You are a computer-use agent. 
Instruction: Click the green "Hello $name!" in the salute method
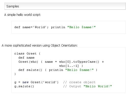tap(79, 70)
